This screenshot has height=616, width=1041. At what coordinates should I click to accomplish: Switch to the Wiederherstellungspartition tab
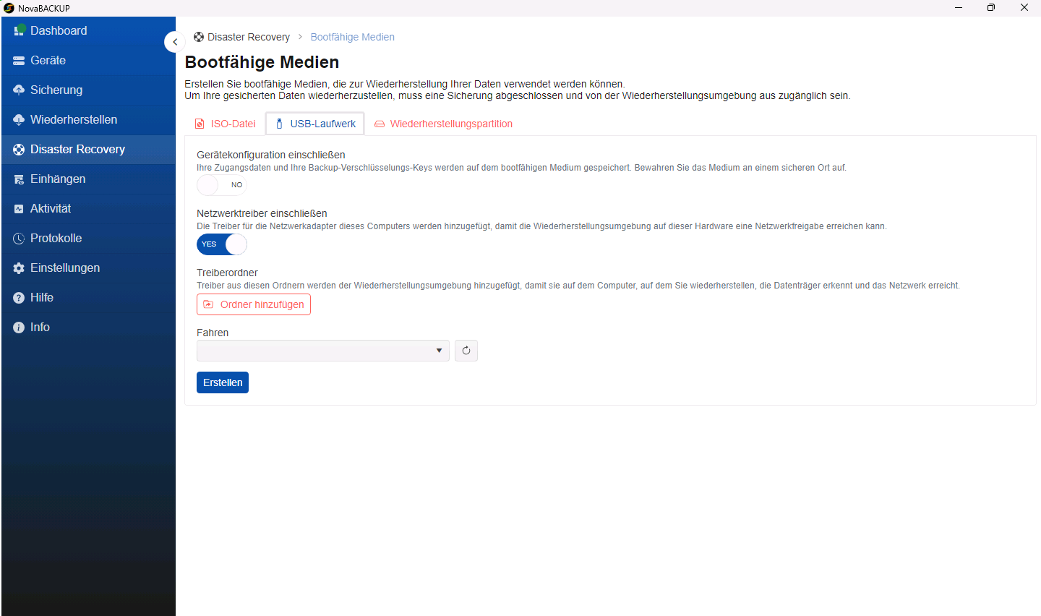(444, 124)
